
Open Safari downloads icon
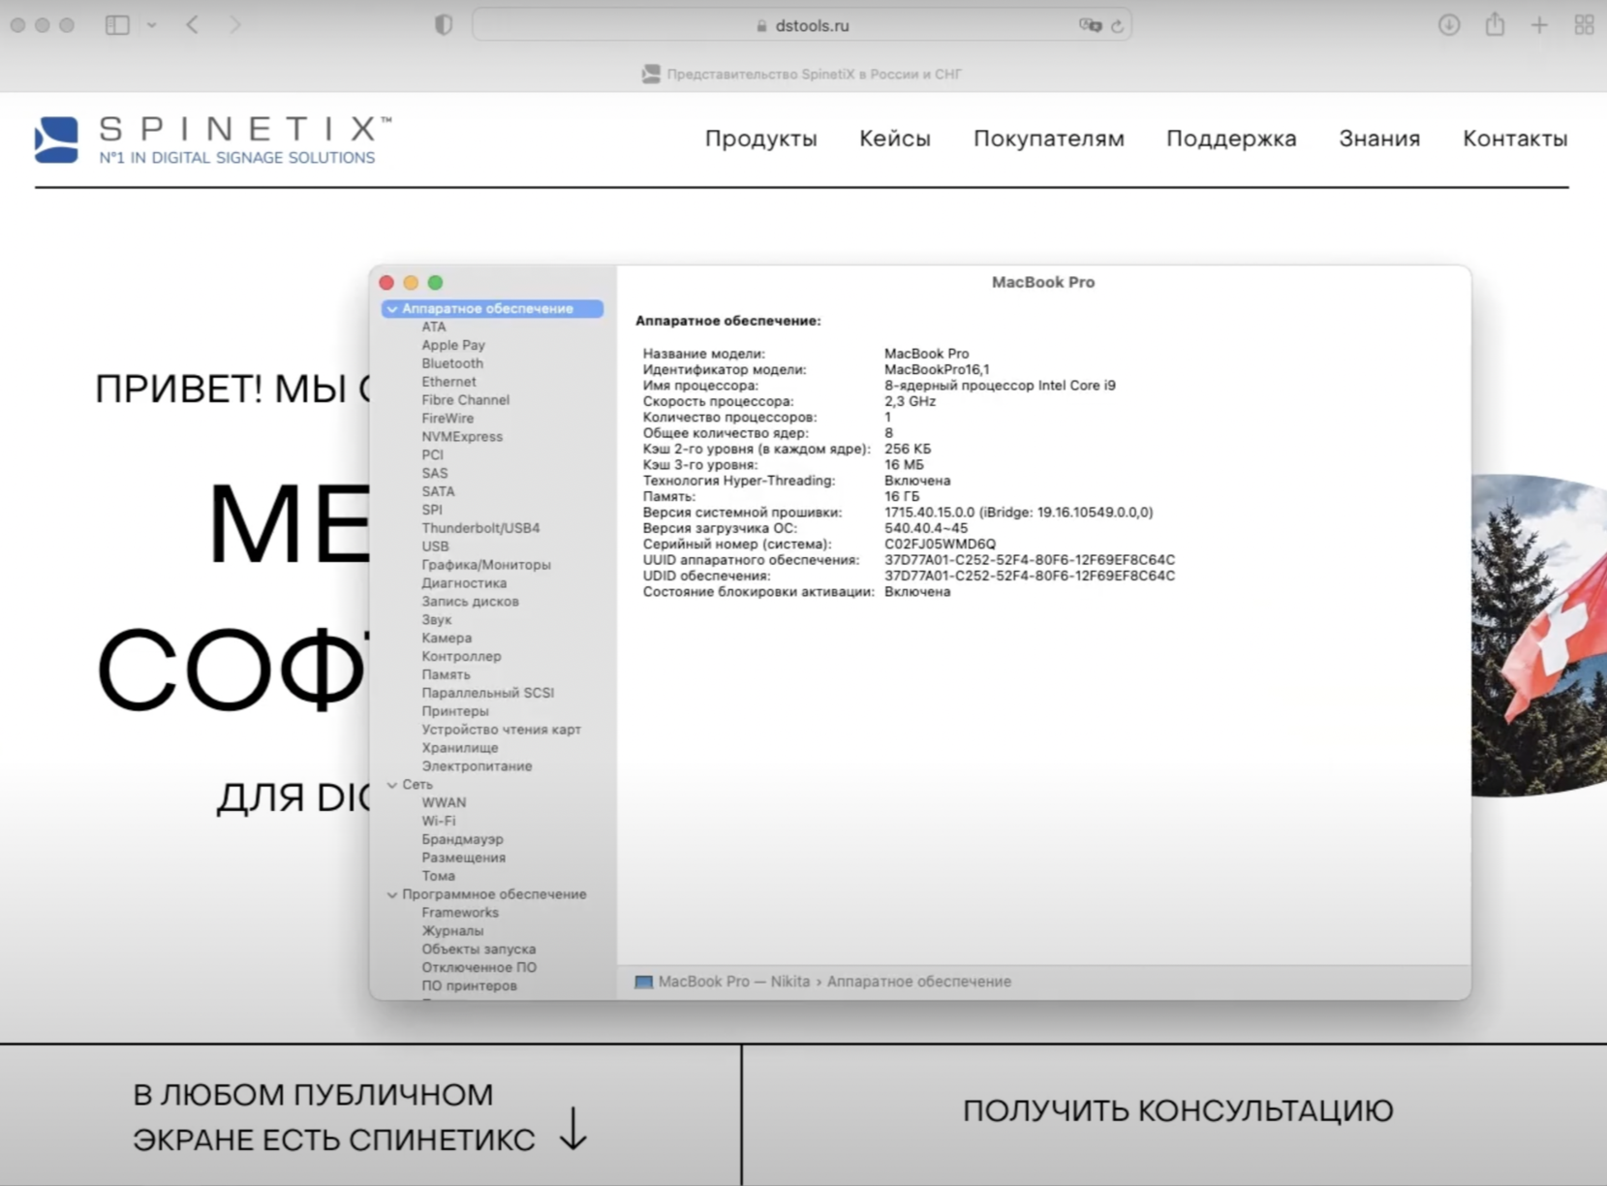tap(1449, 25)
